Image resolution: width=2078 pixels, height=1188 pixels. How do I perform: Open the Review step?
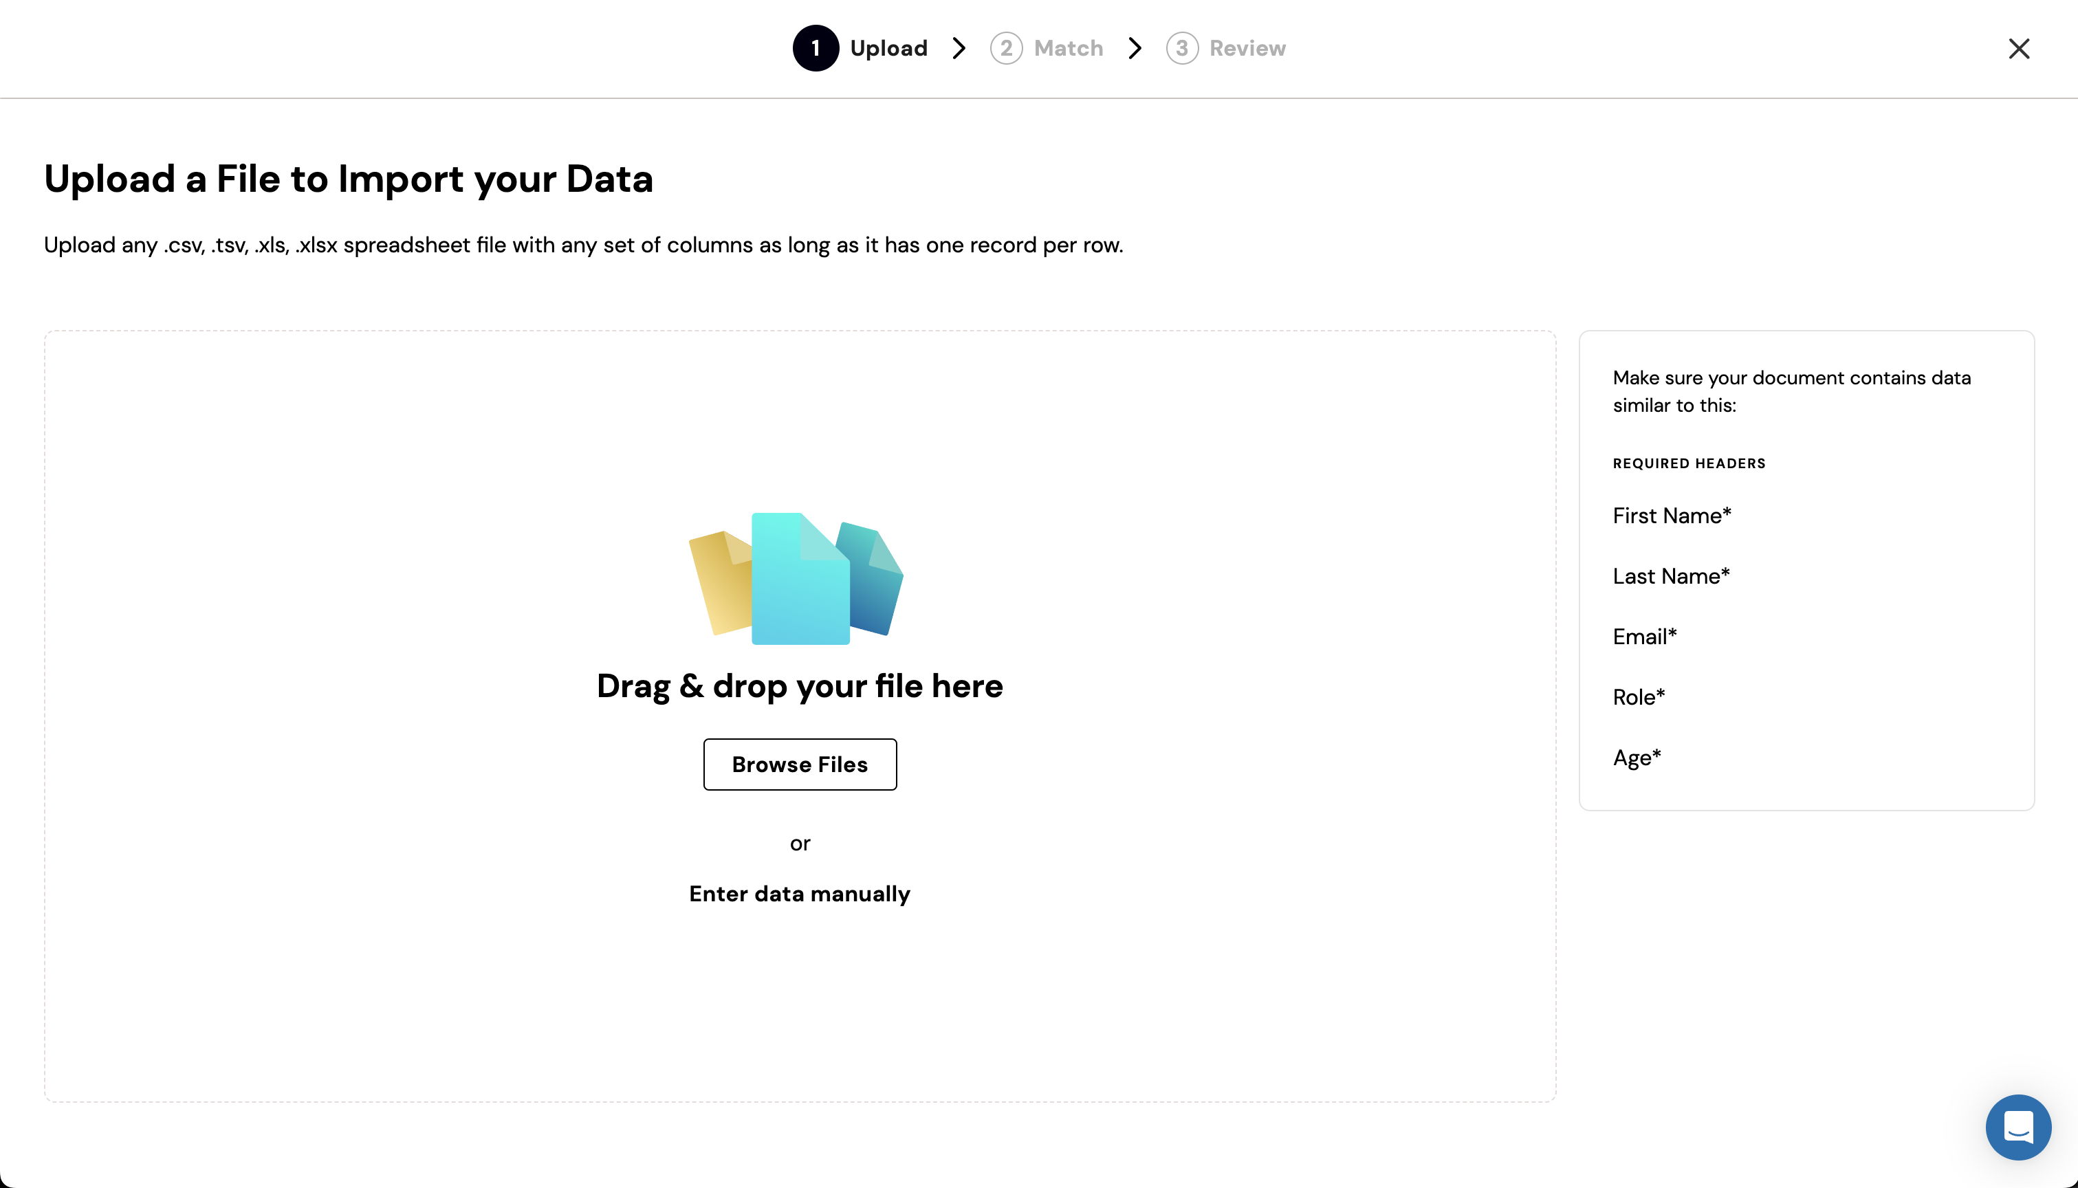pos(1247,48)
